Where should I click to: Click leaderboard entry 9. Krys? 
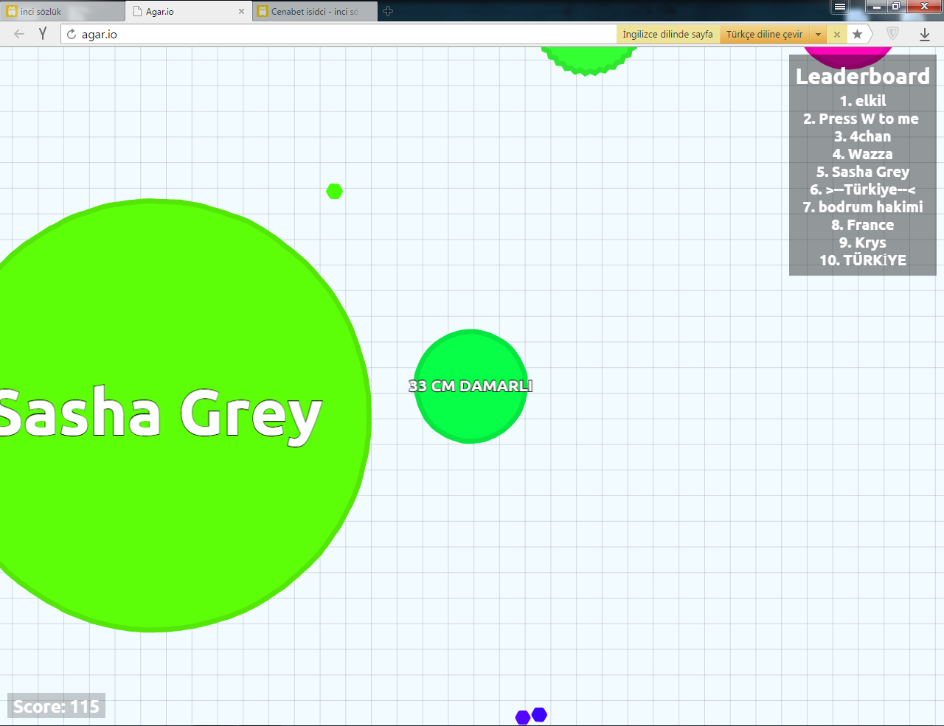pyautogui.click(x=863, y=242)
